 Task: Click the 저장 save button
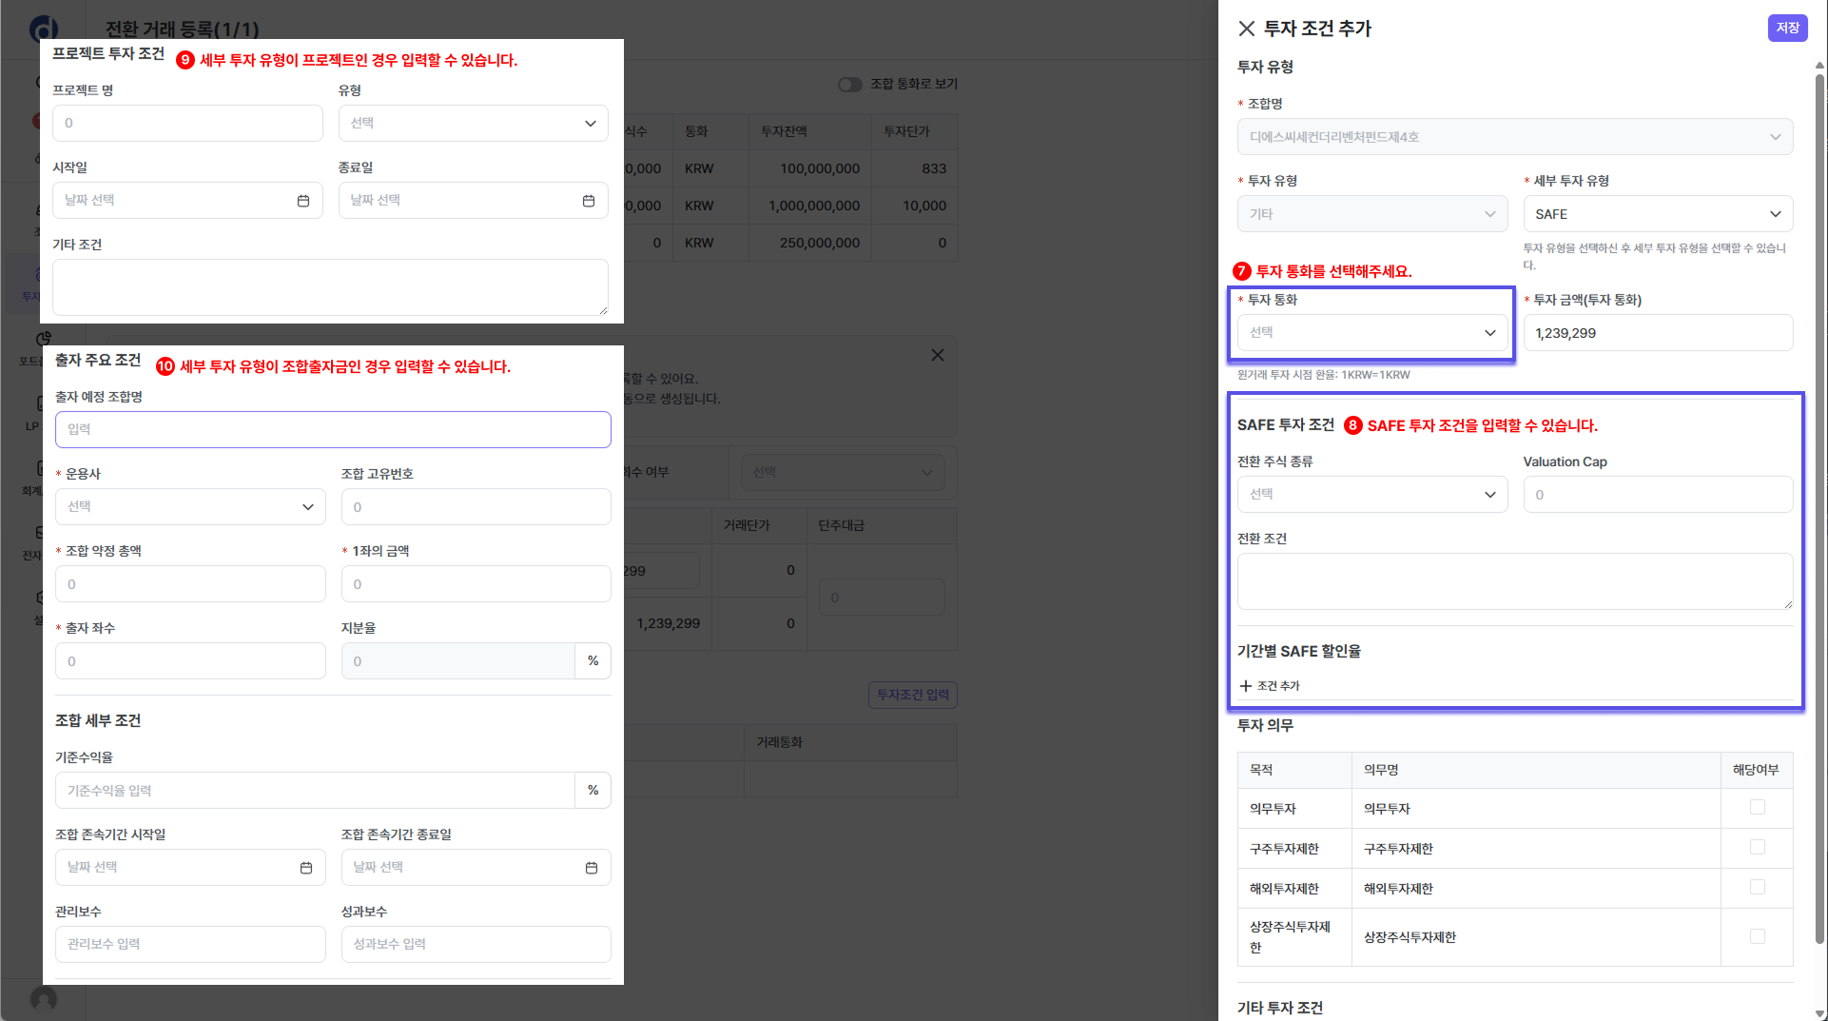(x=1787, y=28)
